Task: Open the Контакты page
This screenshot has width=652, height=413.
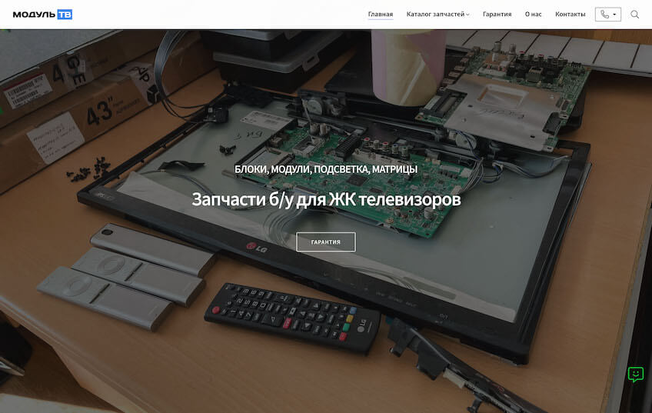Action: 570,14
